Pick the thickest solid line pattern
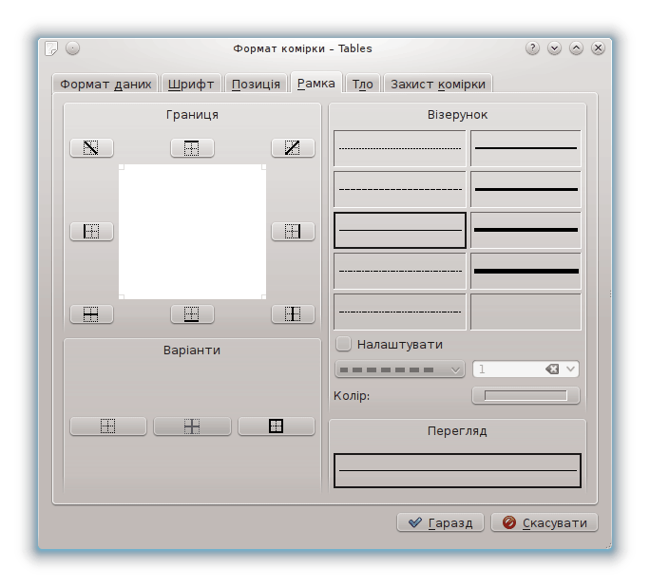Viewport: 650px width, 587px height. 526,271
